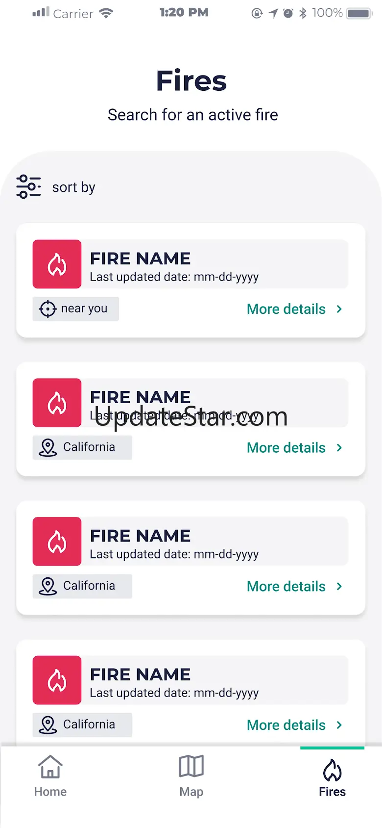Switch to the Map tab
Viewport: 382px width, 828px height.
191,776
